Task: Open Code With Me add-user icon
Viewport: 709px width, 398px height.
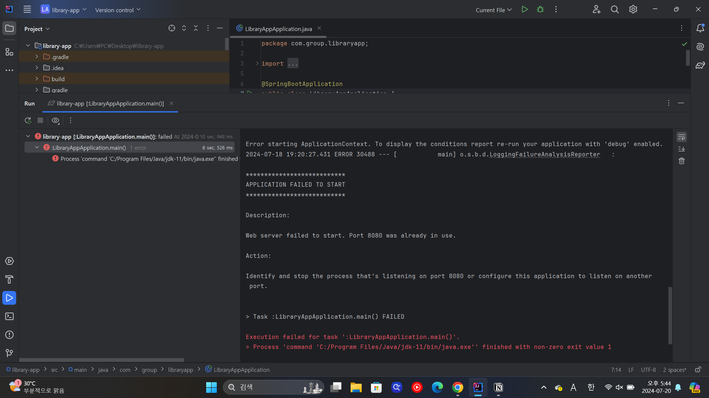Action: coord(596,10)
